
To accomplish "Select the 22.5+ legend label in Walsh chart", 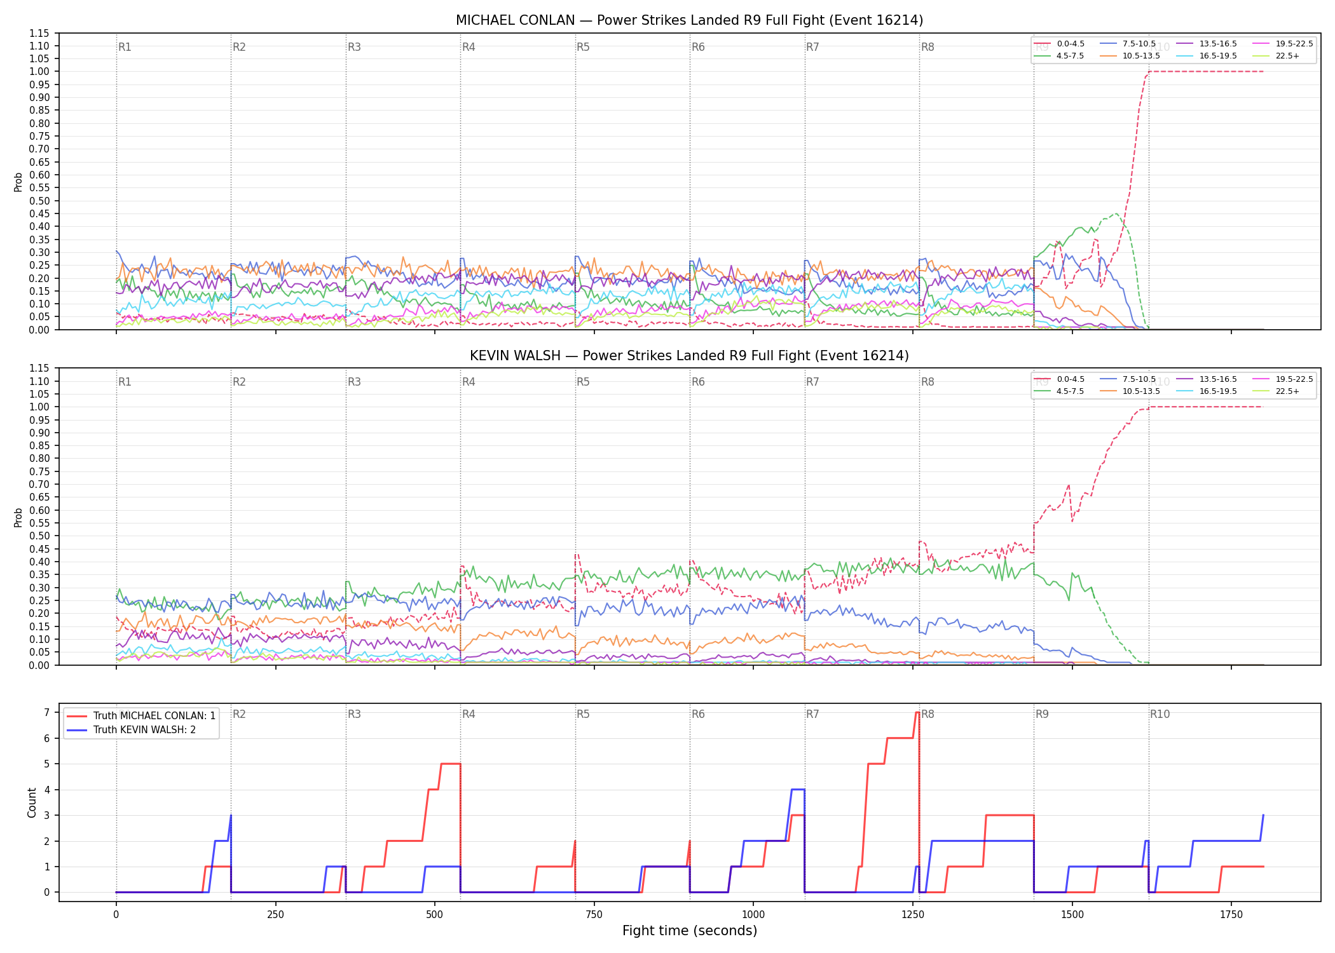I will click(1287, 391).
